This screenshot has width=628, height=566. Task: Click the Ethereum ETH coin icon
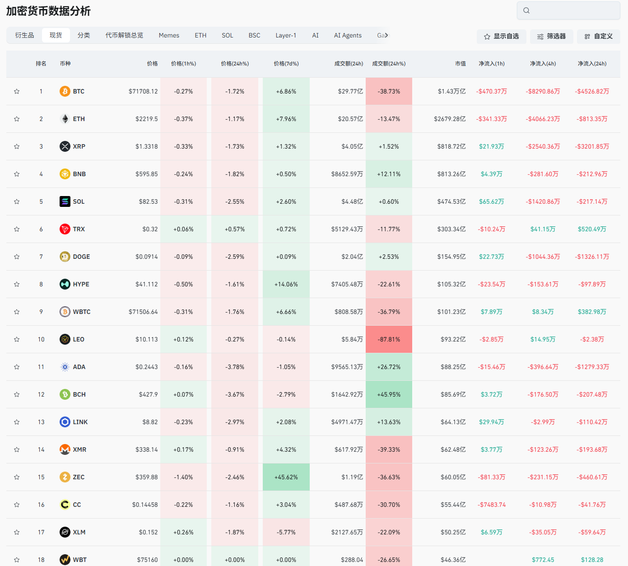click(65, 119)
